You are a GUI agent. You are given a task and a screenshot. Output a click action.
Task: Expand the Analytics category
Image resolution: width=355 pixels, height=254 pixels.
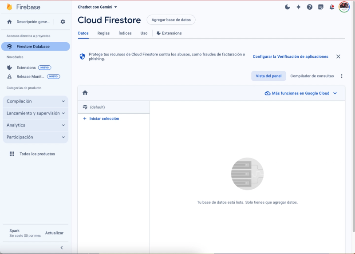point(35,125)
